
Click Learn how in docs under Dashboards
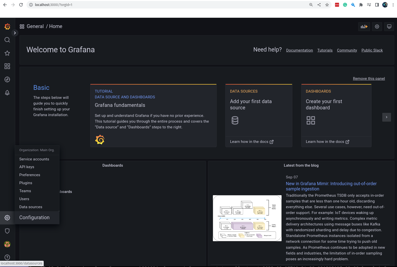point(328,142)
